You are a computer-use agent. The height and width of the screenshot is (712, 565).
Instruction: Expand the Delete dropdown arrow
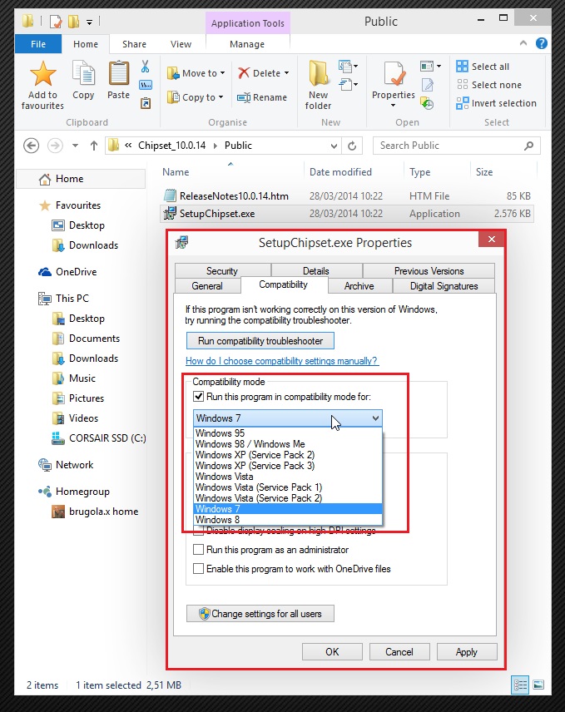point(286,73)
